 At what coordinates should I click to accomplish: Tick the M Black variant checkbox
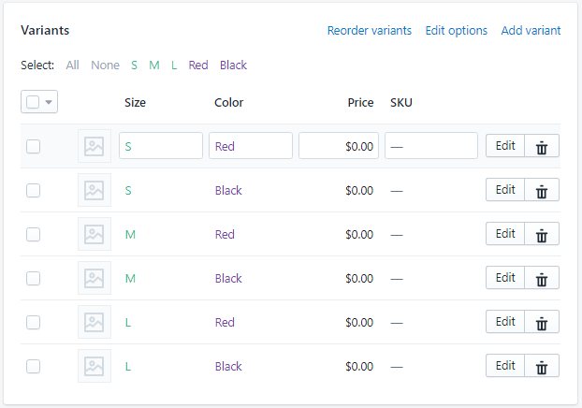pyautogui.click(x=34, y=278)
